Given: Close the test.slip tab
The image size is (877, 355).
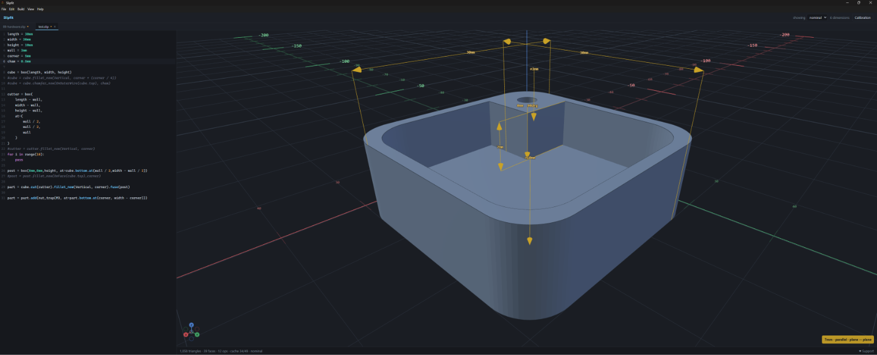Looking at the screenshot, I should (x=55, y=27).
